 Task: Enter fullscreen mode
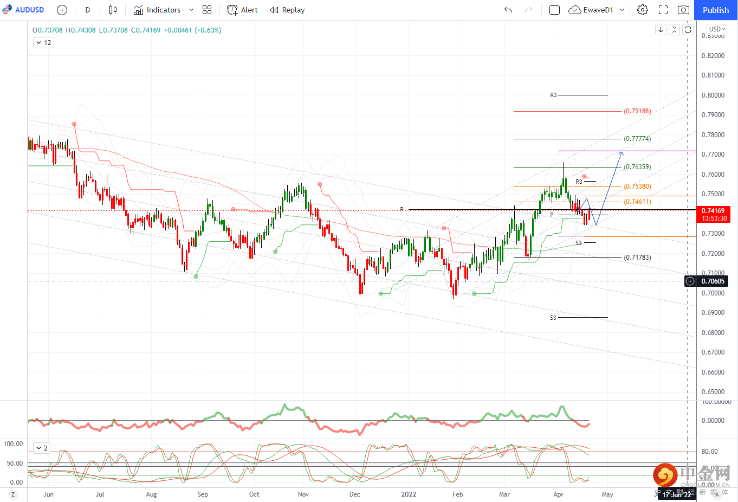663,10
